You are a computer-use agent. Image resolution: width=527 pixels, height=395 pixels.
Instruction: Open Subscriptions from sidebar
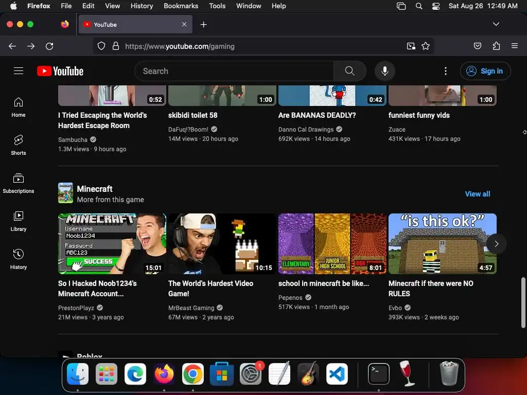tap(19, 183)
